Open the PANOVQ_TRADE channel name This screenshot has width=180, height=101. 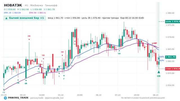(x=18, y=98)
